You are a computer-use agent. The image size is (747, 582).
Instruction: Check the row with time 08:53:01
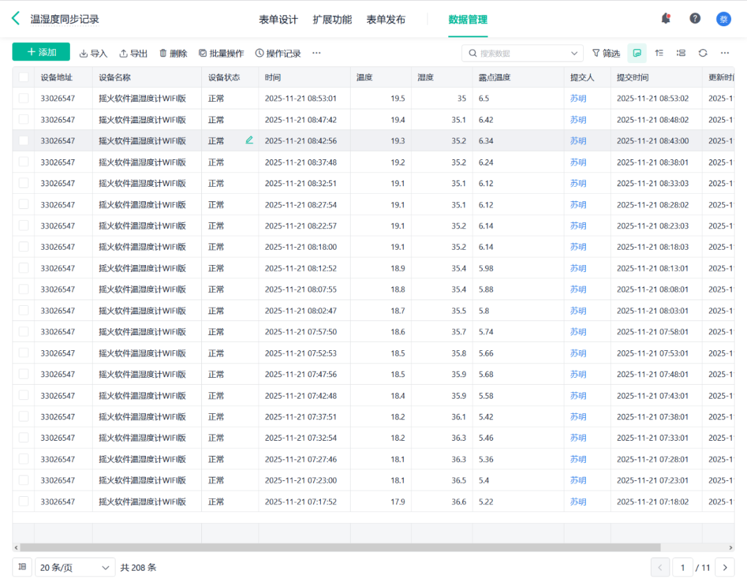pyautogui.click(x=24, y=98)
